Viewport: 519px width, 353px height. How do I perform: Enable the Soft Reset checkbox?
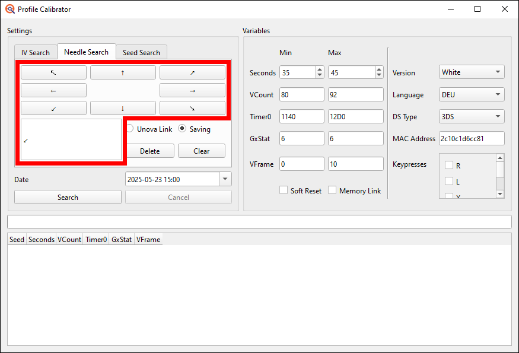(283, 190)
